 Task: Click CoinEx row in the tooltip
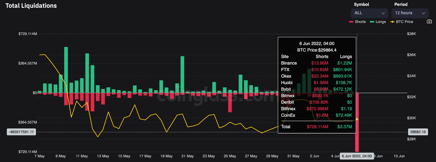tap(317, 115)
